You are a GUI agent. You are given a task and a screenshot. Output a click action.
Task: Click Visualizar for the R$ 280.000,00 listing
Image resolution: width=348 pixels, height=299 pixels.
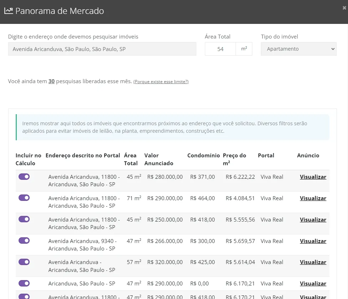(313, 177)
